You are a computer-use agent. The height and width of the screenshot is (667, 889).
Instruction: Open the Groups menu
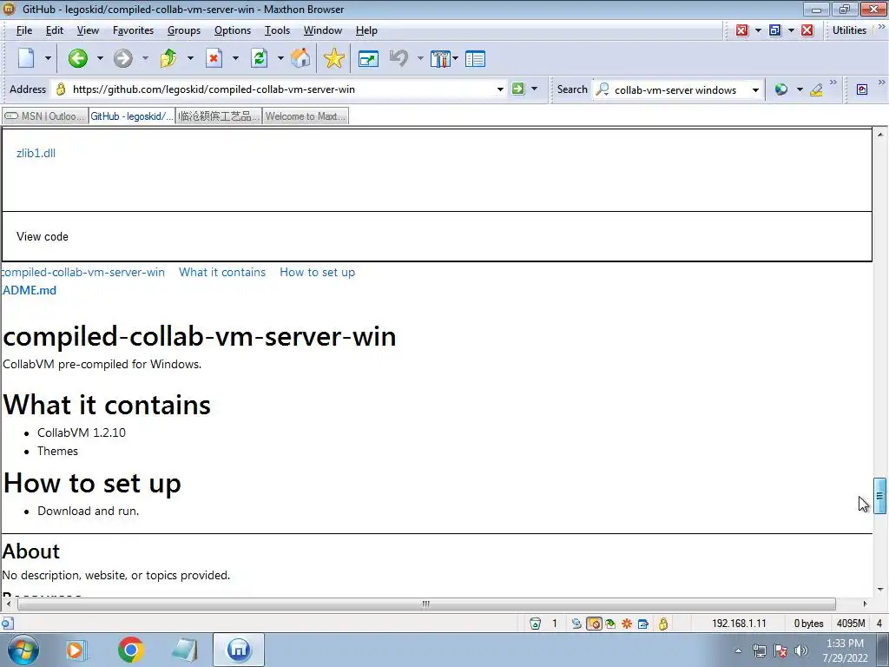pyautogui.click(x=184, y=30)
